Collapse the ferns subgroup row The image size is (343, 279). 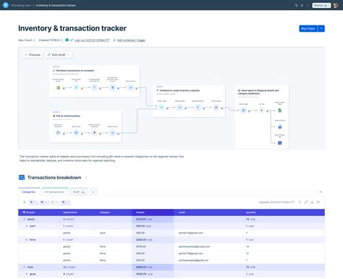tap(27, 240)
